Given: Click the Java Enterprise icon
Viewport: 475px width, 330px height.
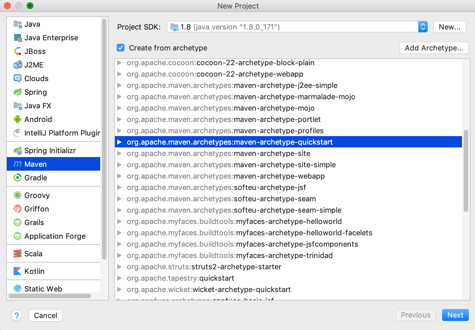Looking at the screenshot, I should 18,38.
